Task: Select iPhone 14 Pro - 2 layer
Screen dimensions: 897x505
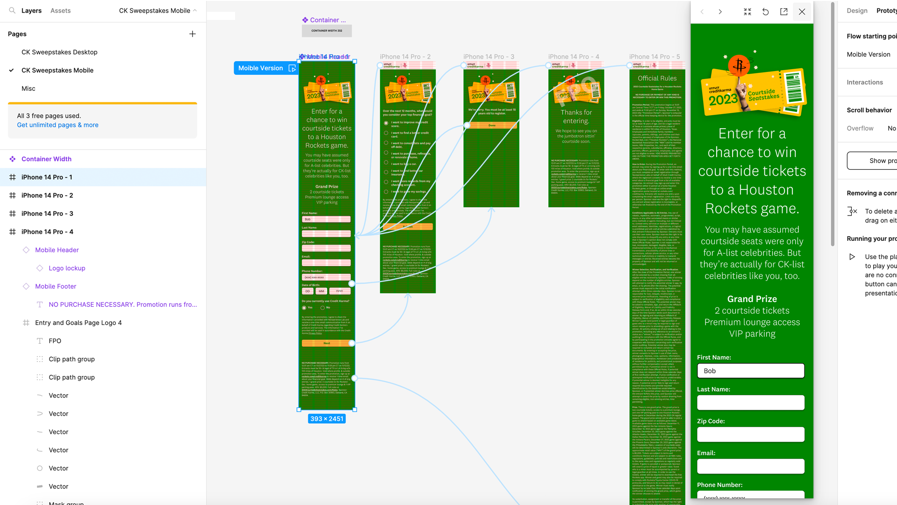Action: pos(47,195)
